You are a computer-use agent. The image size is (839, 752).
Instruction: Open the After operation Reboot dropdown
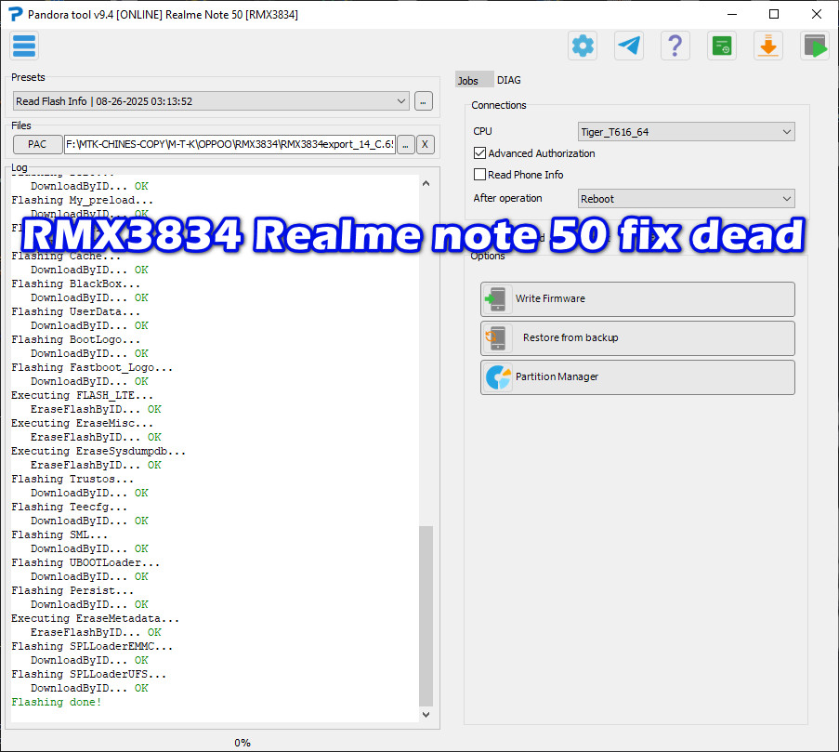coord(687,199)
